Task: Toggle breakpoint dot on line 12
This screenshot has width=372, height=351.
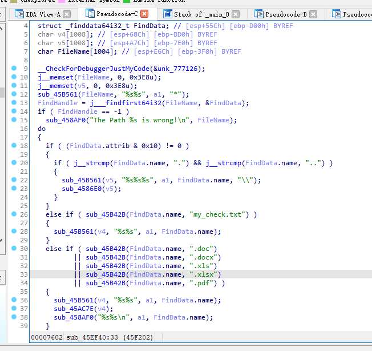Action: (14, 94)
